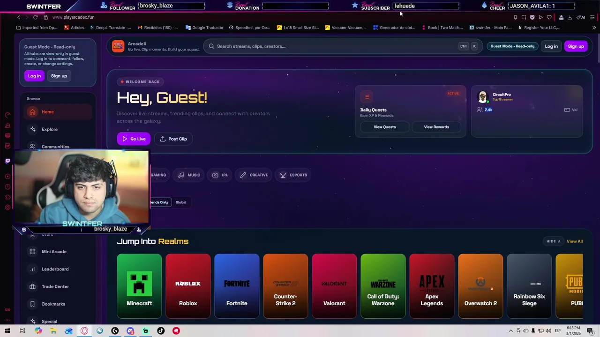
Task: Open the Google Traductor bookmark
Action: [204, 28]
